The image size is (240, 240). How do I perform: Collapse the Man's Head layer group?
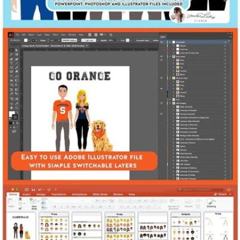point(170,56)
